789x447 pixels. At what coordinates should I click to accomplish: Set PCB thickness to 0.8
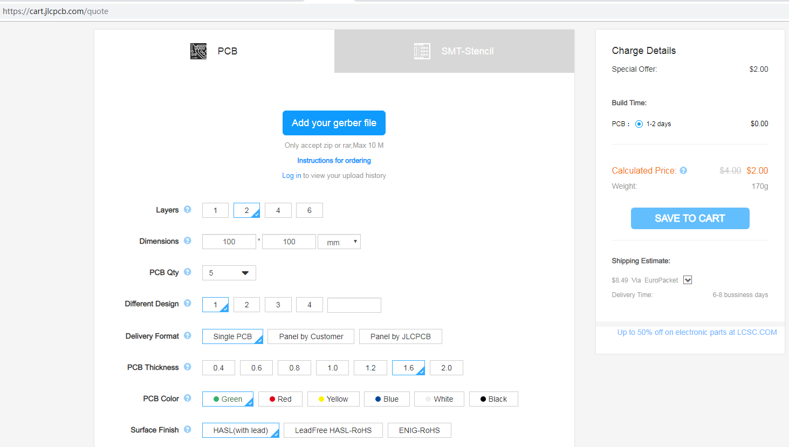pyautogui.click(x=294, y=368)
